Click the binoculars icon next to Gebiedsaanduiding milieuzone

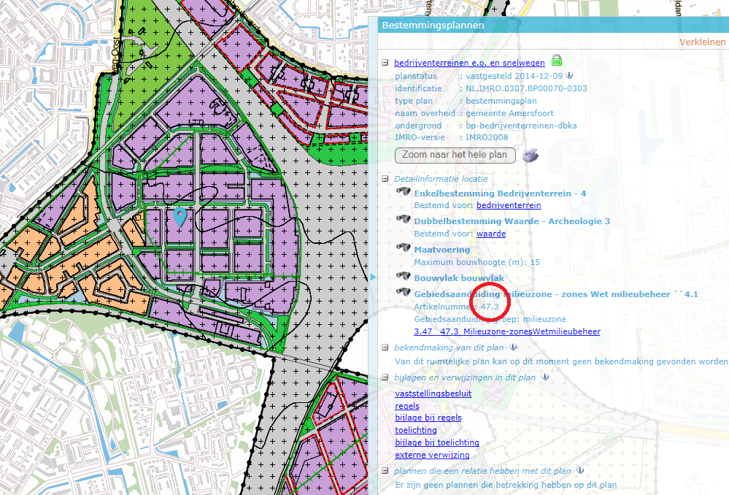402,291
